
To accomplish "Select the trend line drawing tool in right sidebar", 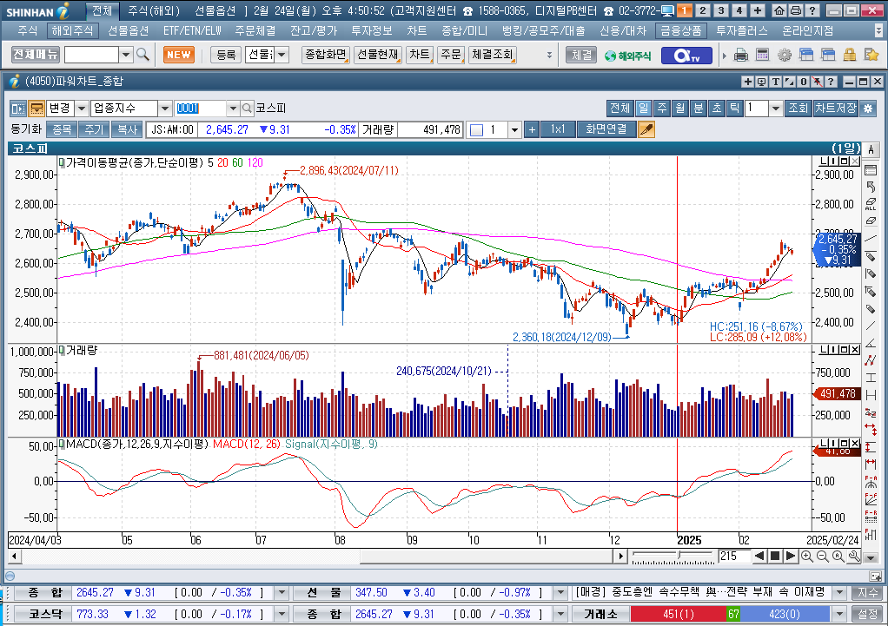I will [x=871, y=238].
